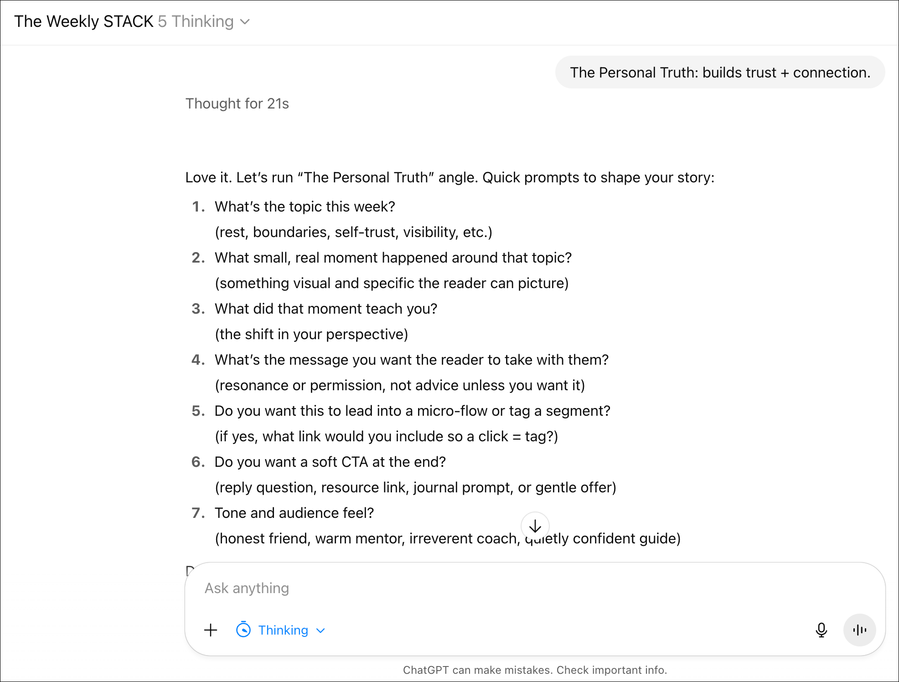Screen dimensions: 899x682
Task: Click the "What did that moment teach you?" line
Action: click(326, 309)
